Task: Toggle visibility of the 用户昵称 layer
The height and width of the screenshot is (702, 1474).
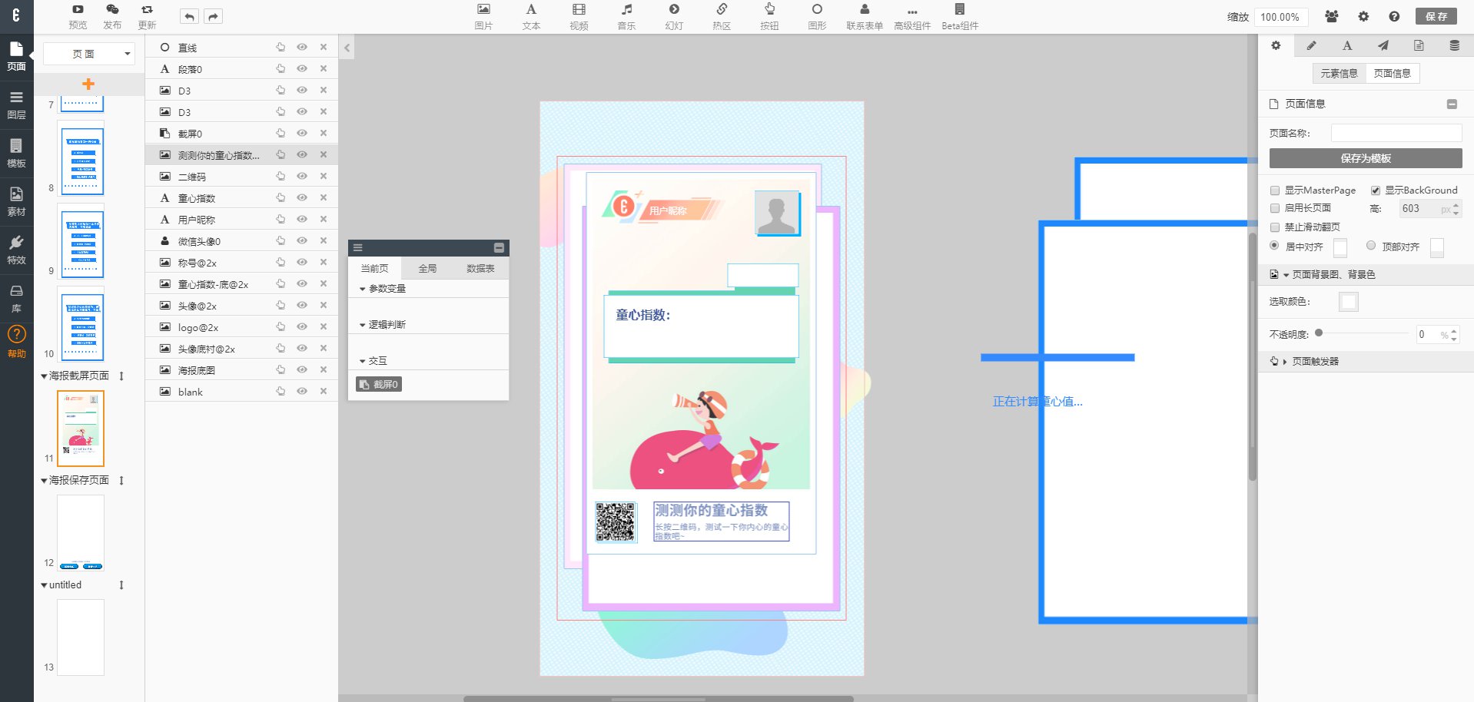Action: (x=302, y=219)
